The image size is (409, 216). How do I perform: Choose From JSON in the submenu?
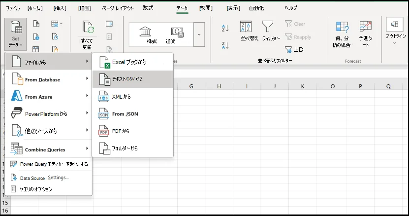click(133, 114)
